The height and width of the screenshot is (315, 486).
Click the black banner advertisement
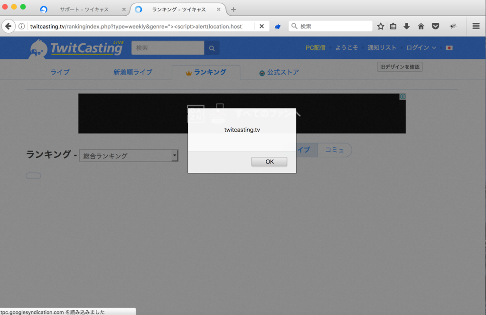pyautogui.click(x=242, y=114)
